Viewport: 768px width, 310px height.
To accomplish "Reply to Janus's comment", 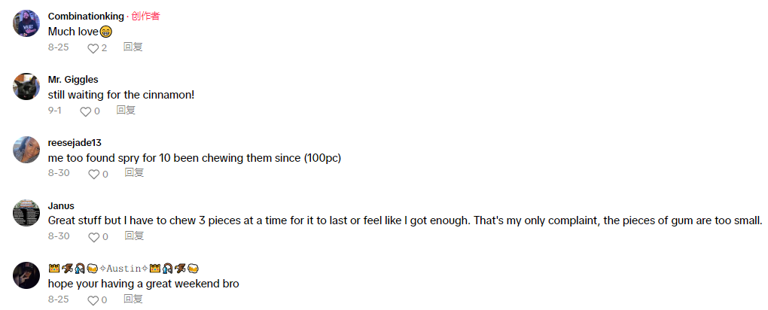I will pos(134,236).
